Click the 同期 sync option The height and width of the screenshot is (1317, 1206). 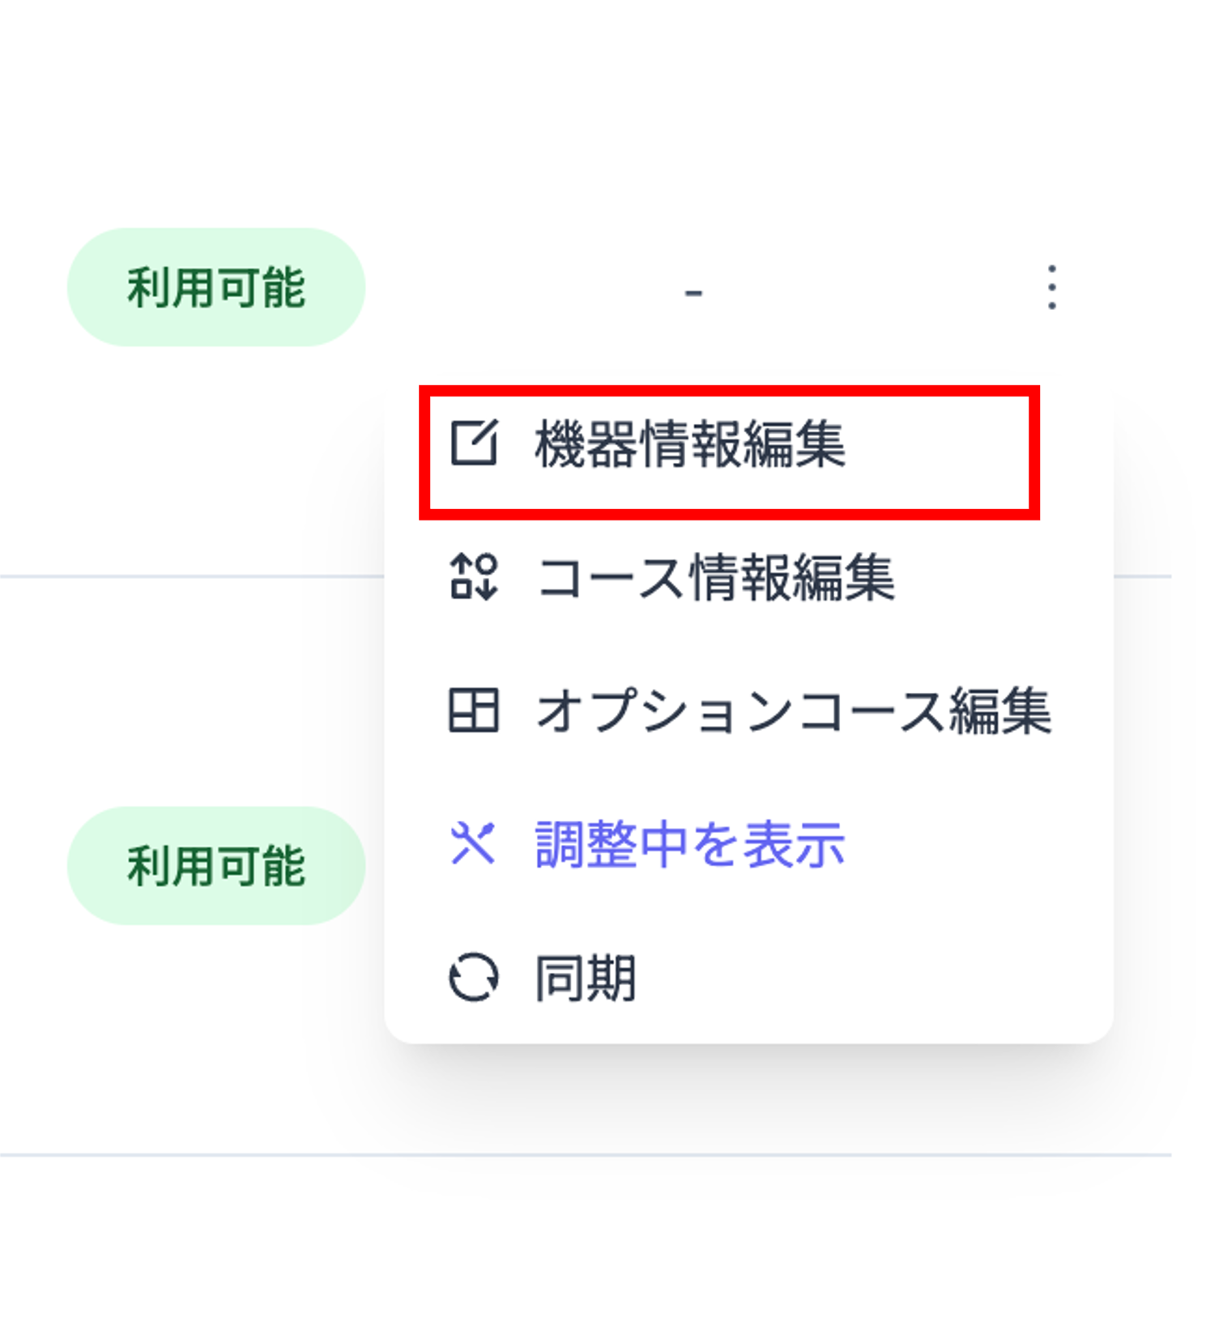(x=587, y=977)
